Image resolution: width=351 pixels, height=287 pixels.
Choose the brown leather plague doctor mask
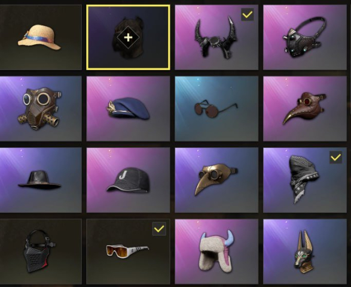click(x=305, y=108)
